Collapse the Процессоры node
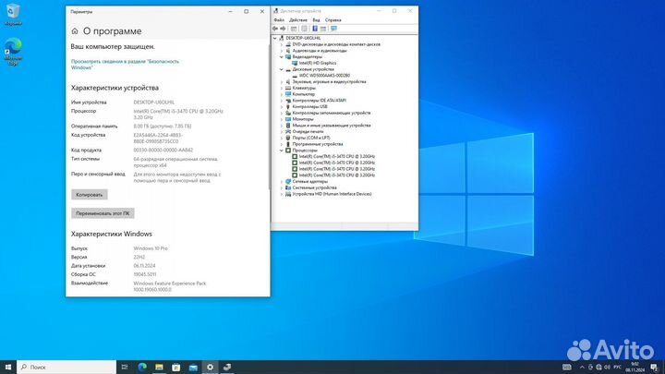The height and width of the screenshot is (374, 665). [281, 151]
